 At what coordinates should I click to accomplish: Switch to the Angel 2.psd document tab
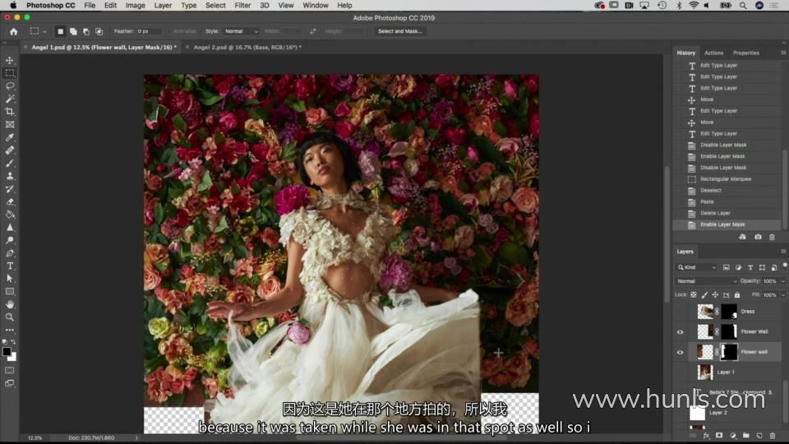coord(247,47)
